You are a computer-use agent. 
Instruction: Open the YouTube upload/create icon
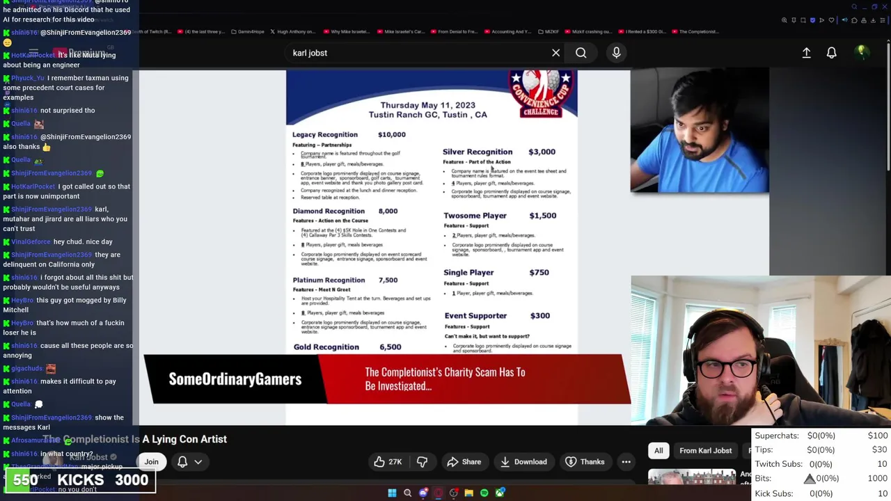[806, 53]
